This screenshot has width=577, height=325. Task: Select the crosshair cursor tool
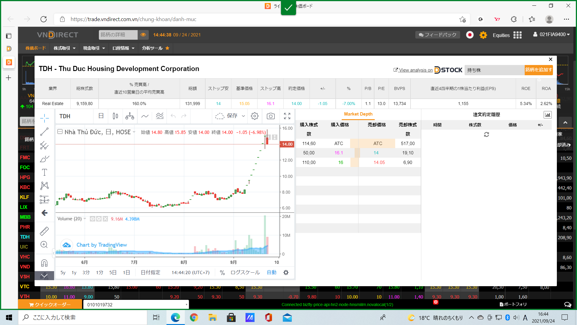(x=44, y=118)
